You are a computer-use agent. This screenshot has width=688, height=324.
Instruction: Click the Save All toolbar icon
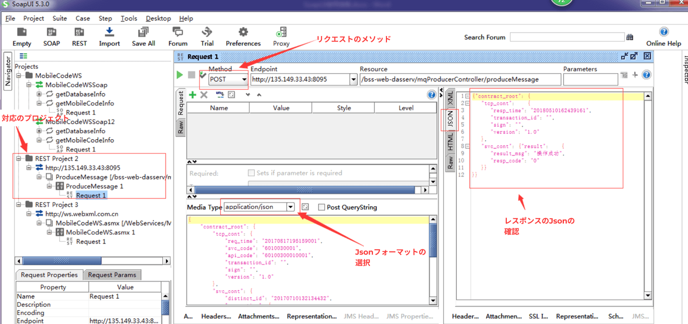[x=143, y=32]
